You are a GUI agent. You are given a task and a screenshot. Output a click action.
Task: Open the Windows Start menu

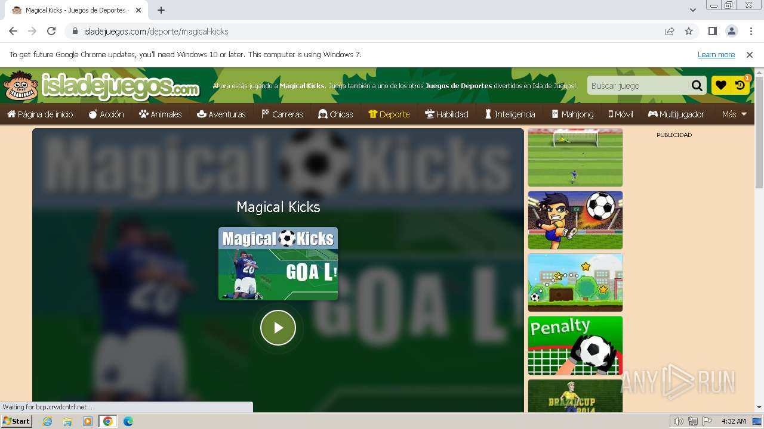coord(16,421)
